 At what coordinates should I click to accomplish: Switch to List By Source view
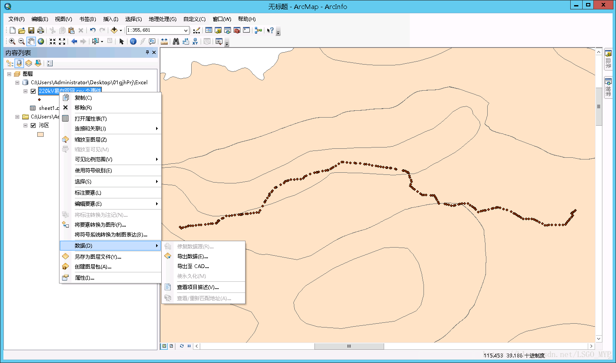click(19, 63)
